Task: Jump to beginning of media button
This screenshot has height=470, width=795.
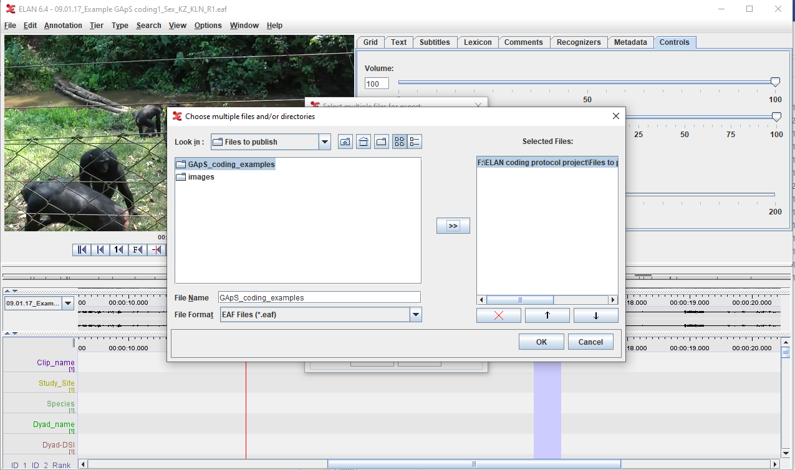Action: [81, 250]
